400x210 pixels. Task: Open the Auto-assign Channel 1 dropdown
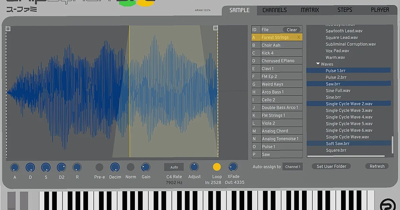[293, 166]
